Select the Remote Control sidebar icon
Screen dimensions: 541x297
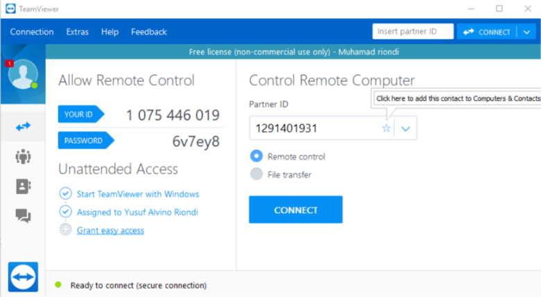(x=23, y=127)
